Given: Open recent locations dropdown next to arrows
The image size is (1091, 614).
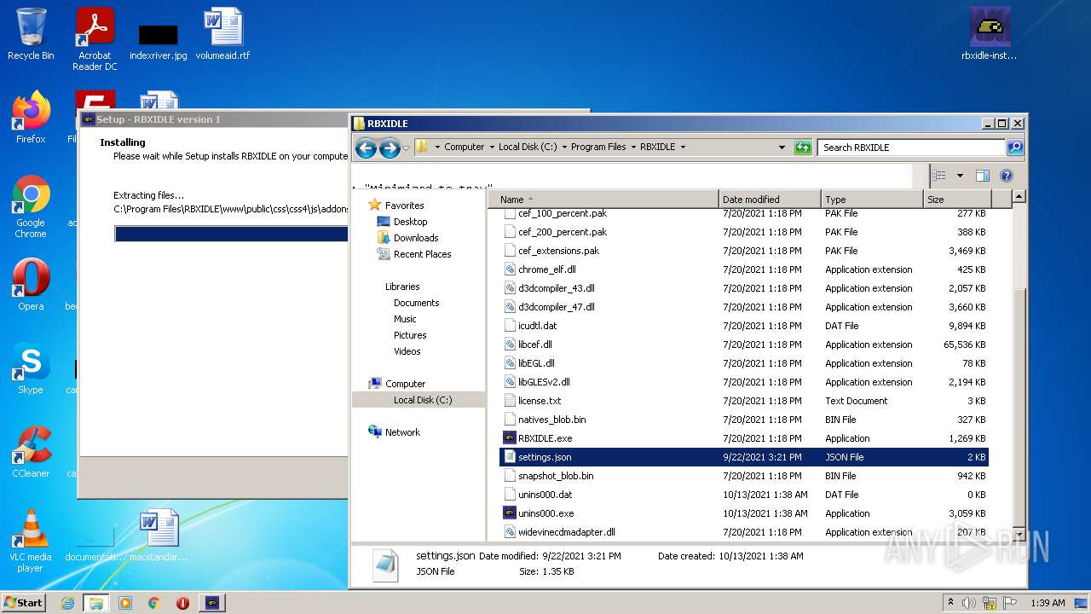Looking at the screenshot, I should 406,148.
